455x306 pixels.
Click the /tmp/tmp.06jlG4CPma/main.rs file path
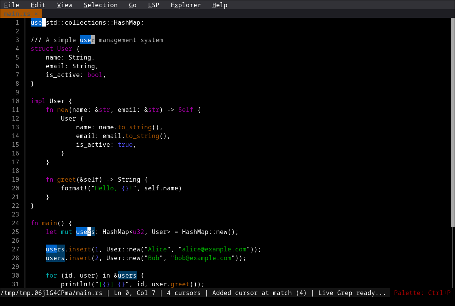(x=51, y=292)
